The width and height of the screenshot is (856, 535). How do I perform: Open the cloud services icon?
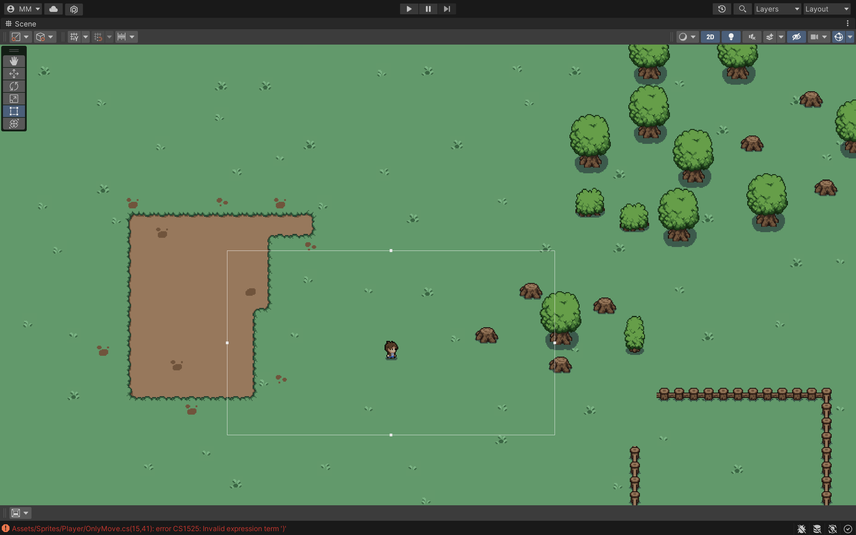[x=53, y=9]
